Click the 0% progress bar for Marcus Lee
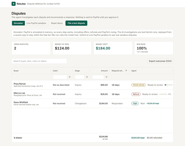The width and height of the screenshot is (185, 146). pyautogui.click(x=163, y=94)
